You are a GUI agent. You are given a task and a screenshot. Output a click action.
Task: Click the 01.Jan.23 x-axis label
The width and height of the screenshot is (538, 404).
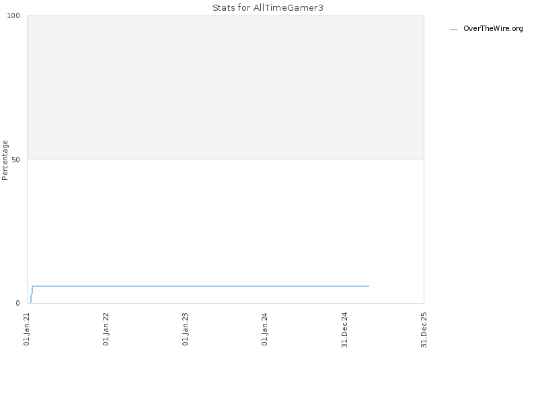click(185, 329)
